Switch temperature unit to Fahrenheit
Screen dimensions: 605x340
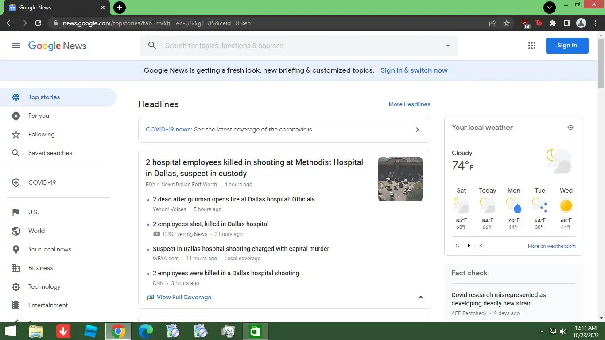tap(469, 246)
